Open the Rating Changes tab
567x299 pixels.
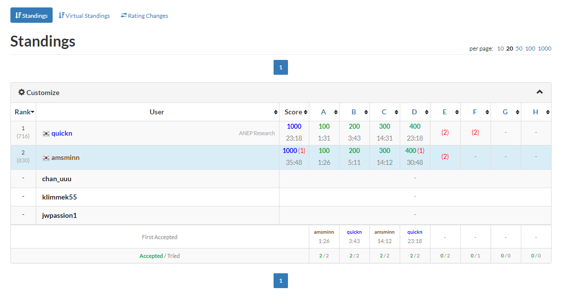[x=144, y=15]
